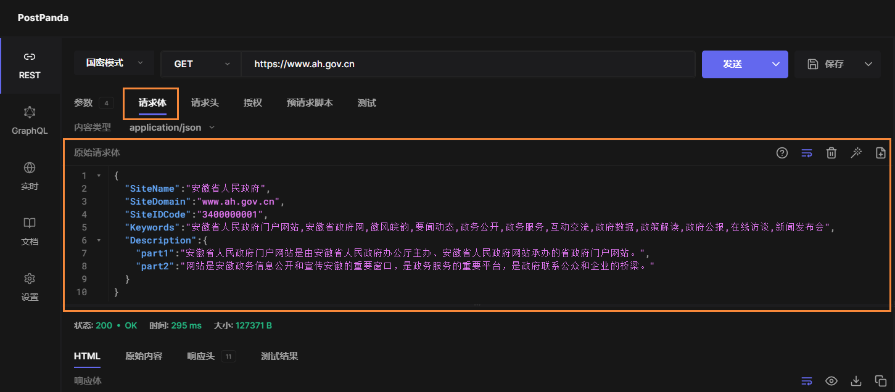This screenshot has width=895, height=392.
Task: Download the response body
Action: click(856, 381)
